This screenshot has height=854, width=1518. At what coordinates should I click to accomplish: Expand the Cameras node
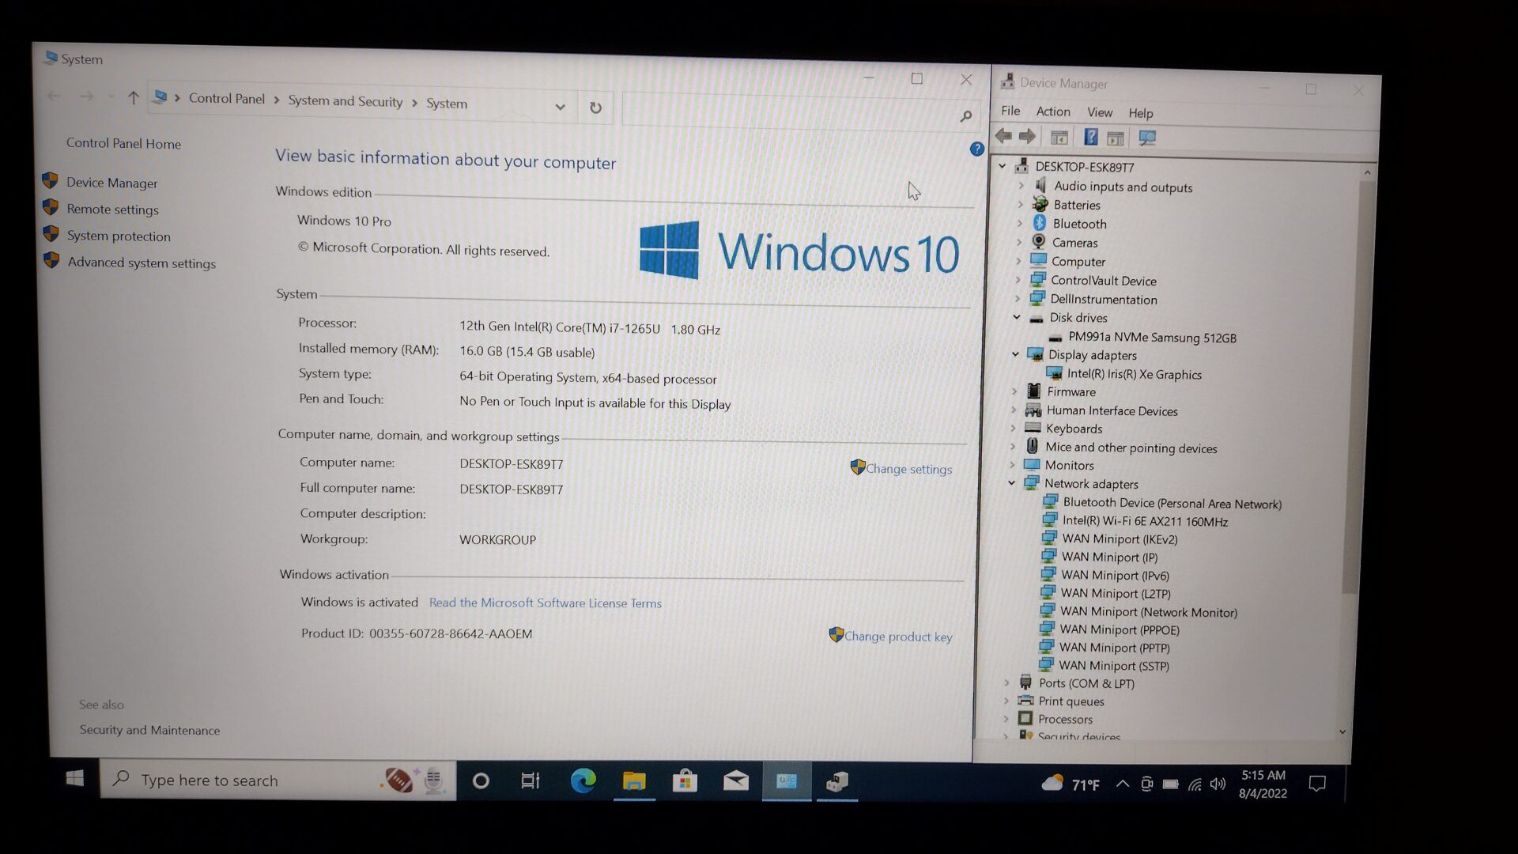click(1019, 243)
